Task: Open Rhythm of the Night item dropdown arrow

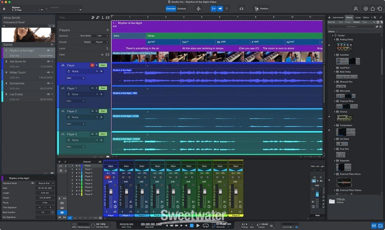Action: (52, 51)
